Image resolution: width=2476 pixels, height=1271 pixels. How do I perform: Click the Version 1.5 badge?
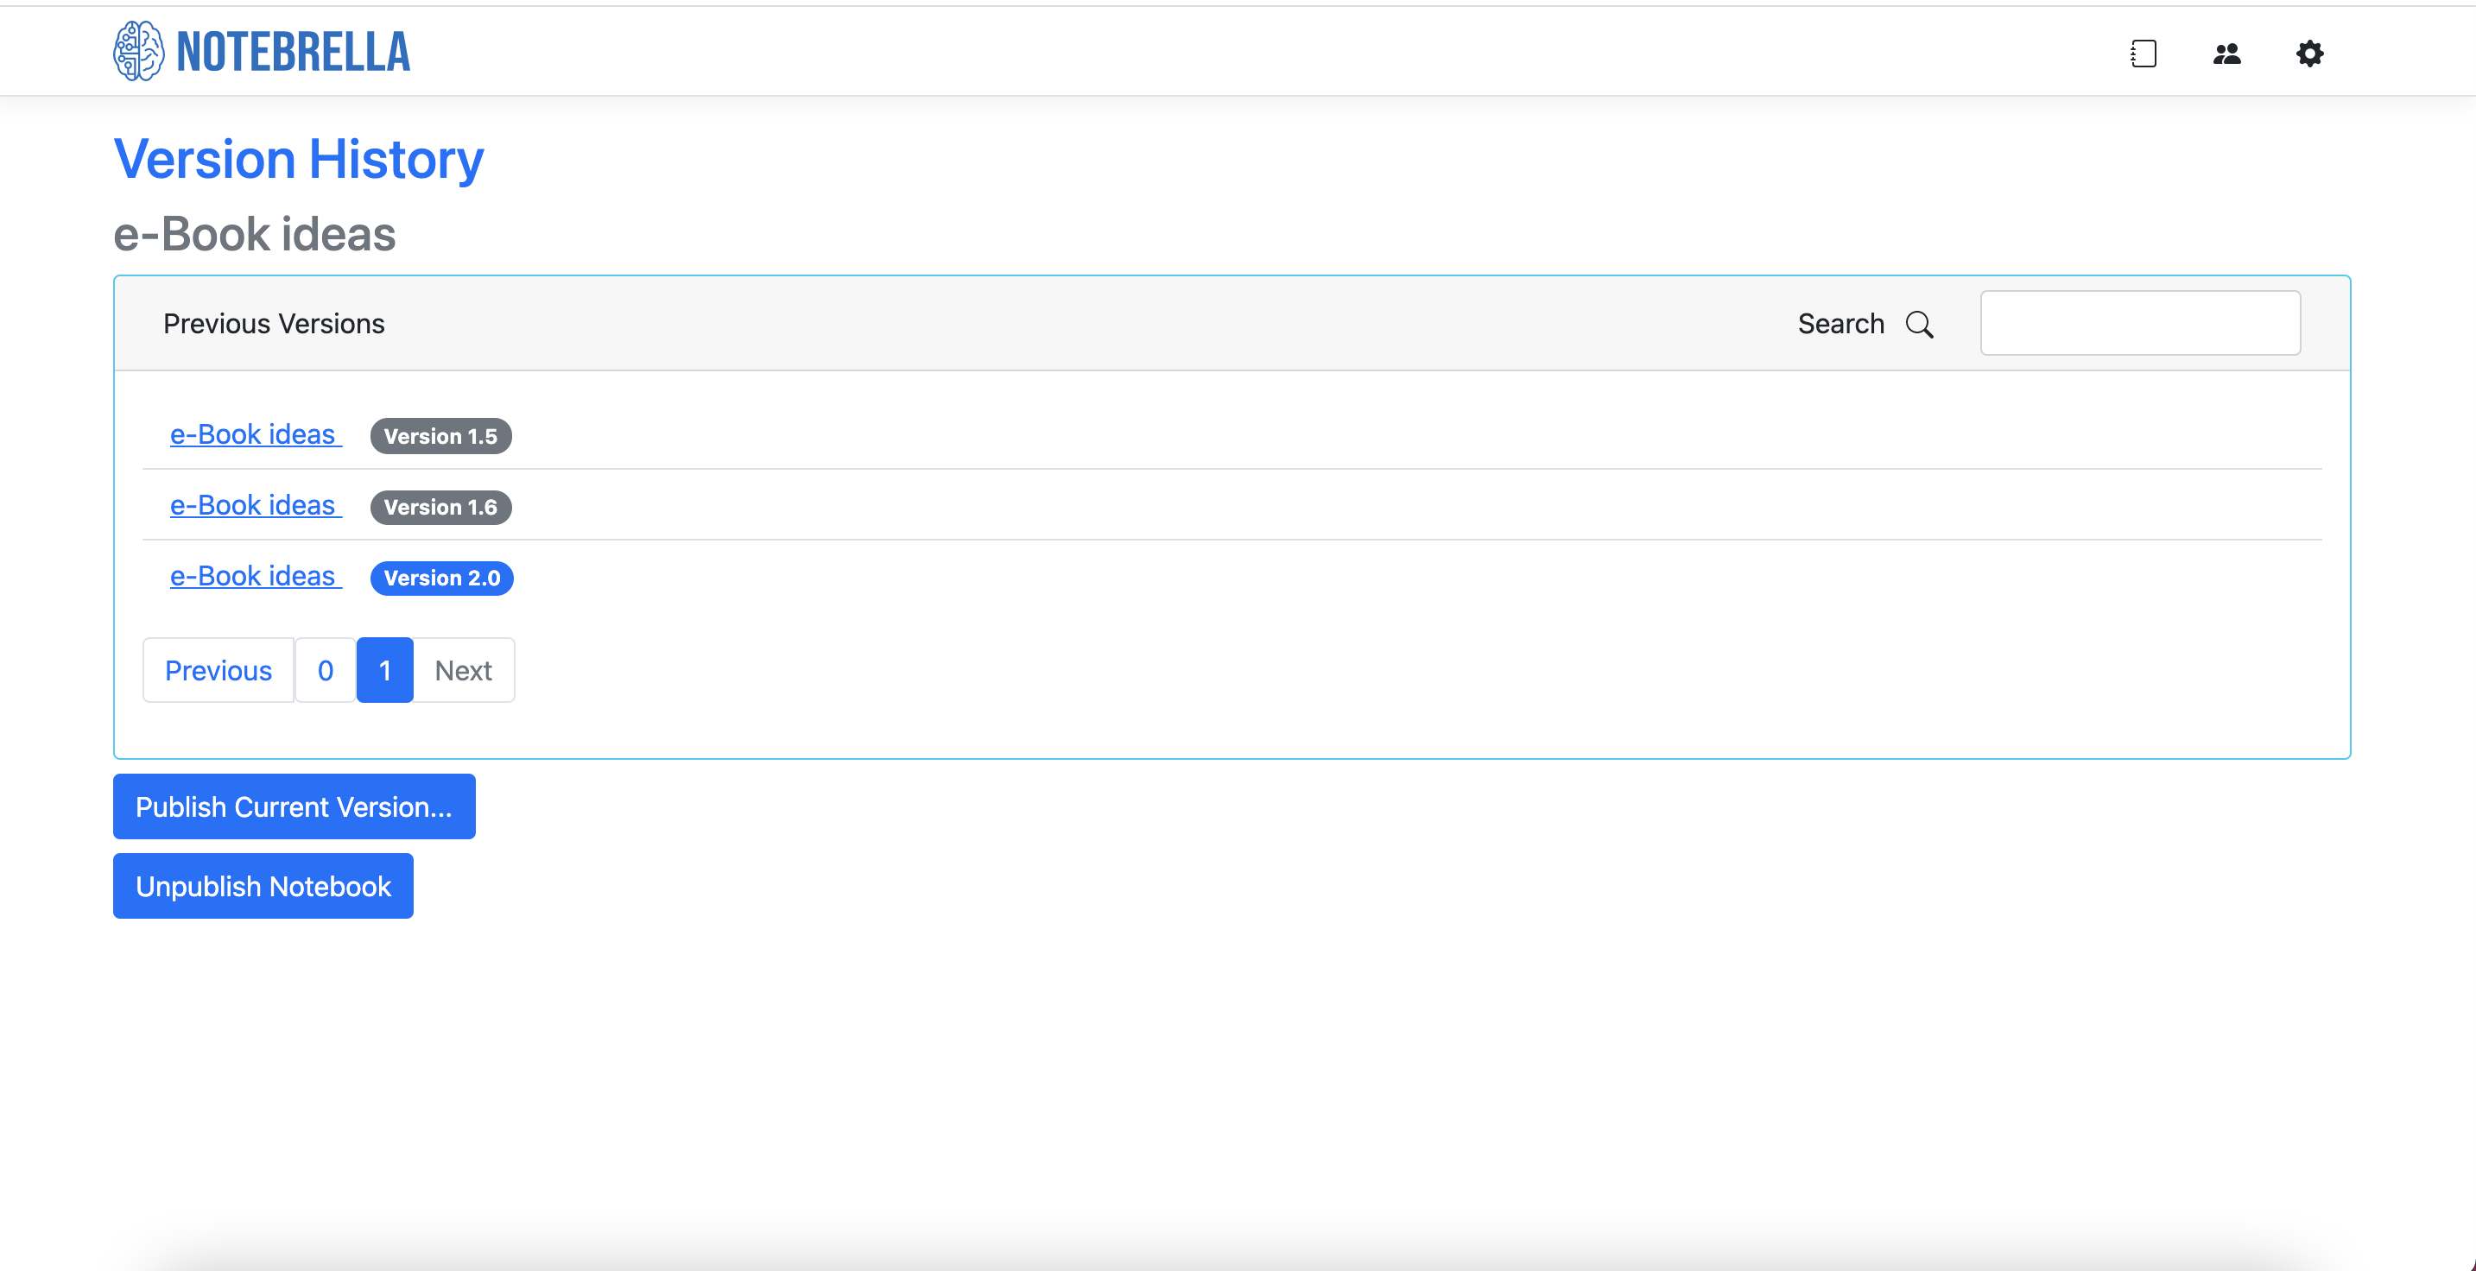440,436
